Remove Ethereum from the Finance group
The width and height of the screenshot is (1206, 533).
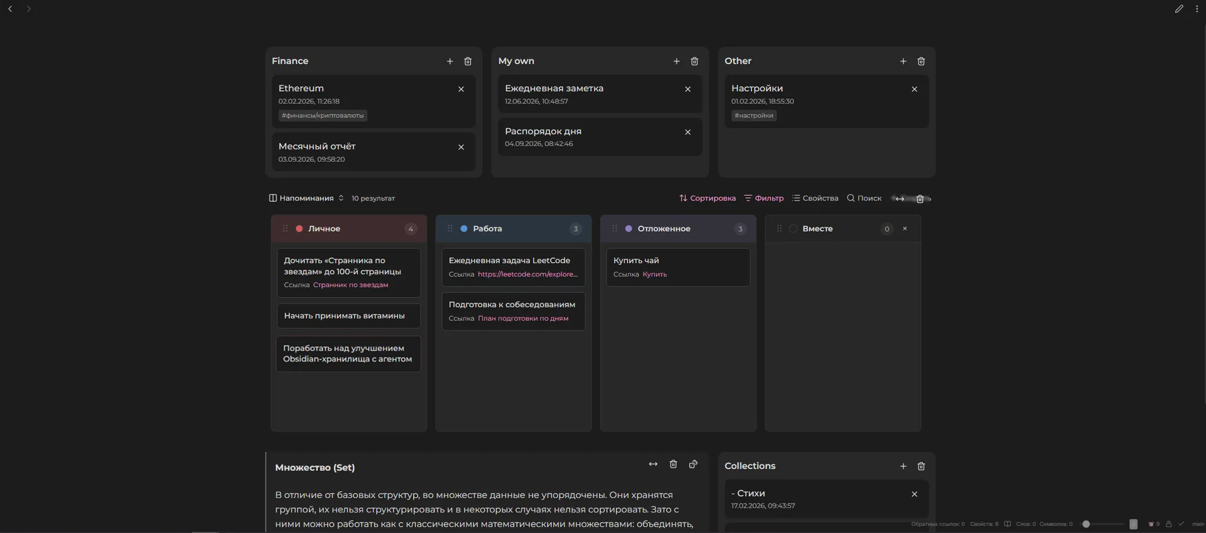(461, 89)
